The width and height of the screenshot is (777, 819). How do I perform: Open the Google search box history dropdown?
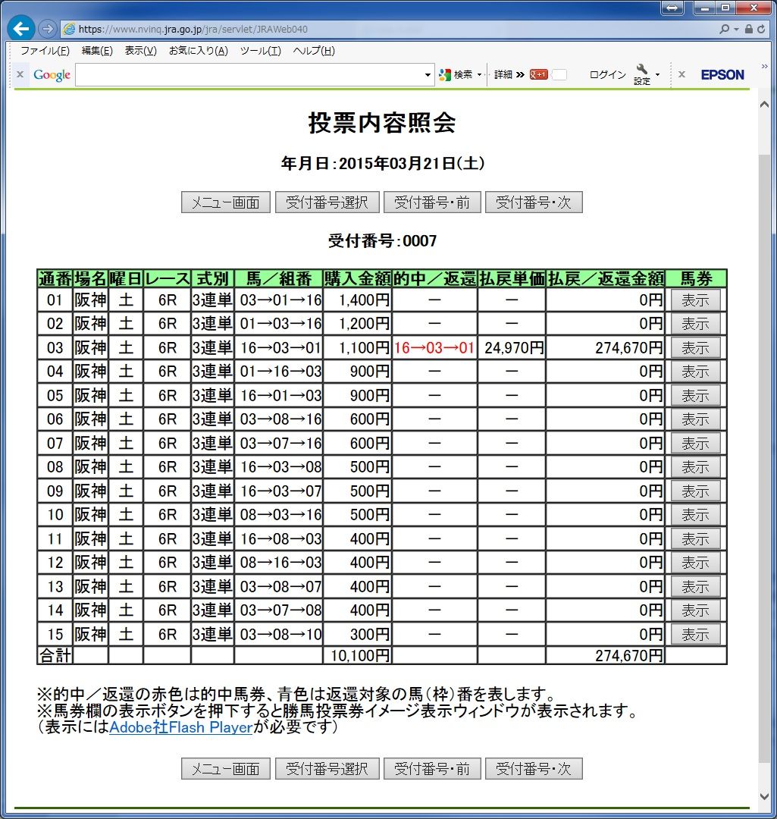[x=428, y=74]
